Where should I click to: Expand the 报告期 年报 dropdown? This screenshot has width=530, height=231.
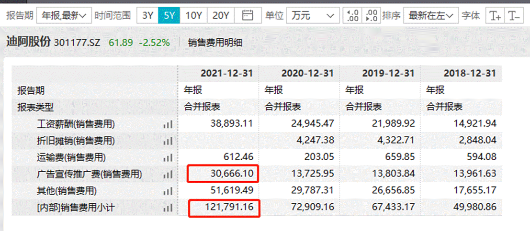coord(64,16)
